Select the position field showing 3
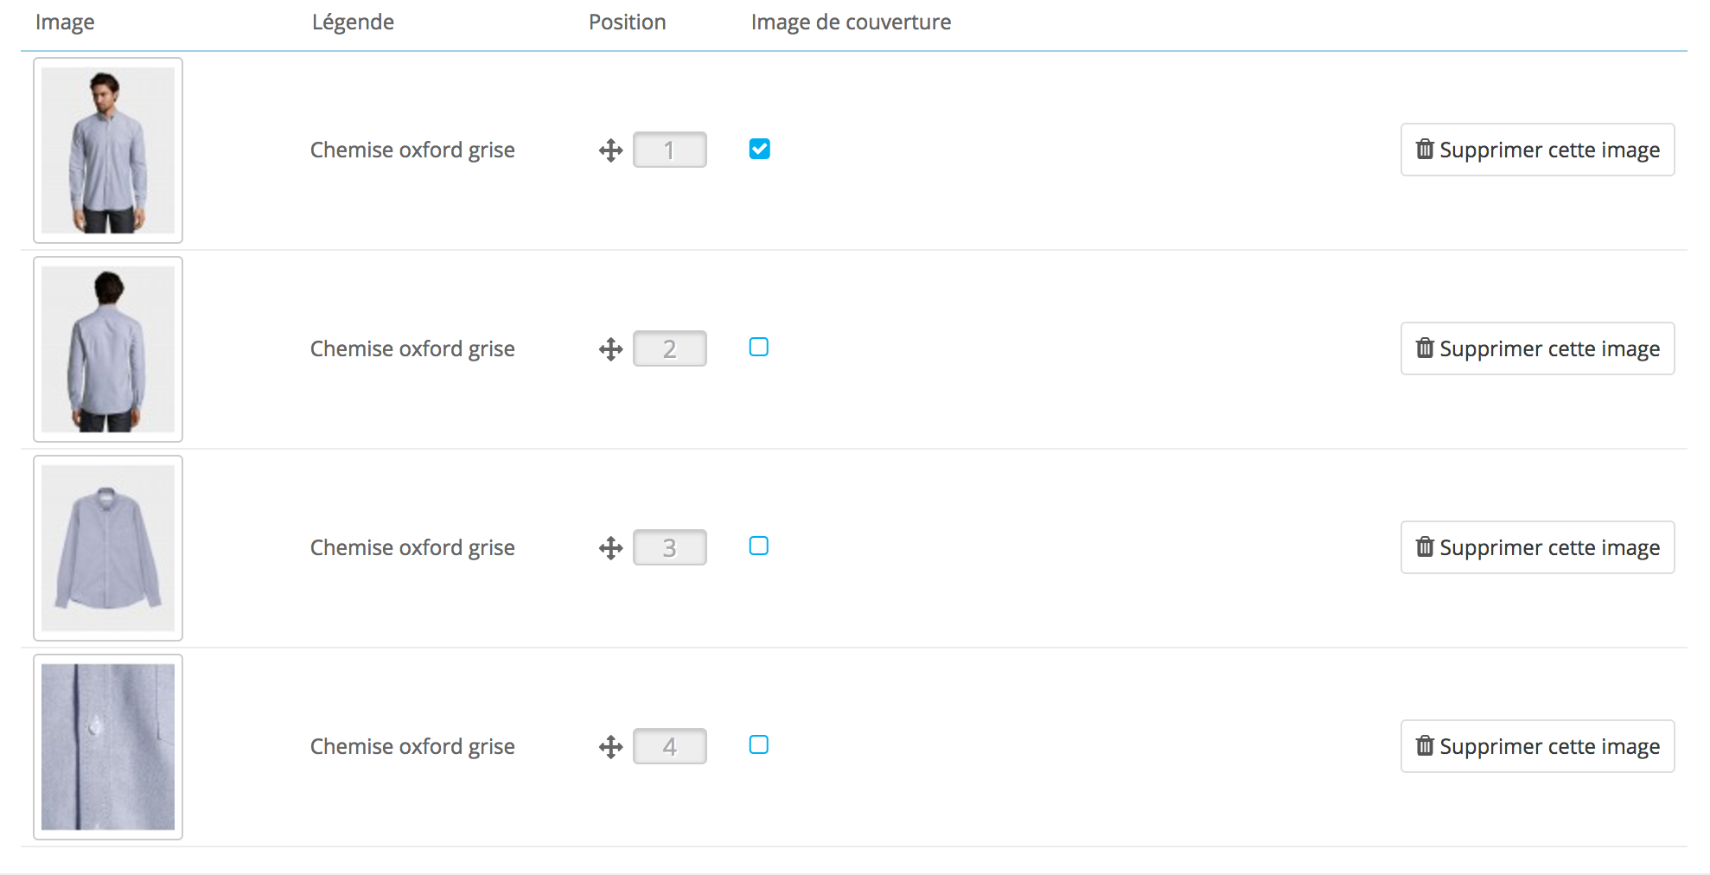1710x875 pixels. tap(669, 548)
